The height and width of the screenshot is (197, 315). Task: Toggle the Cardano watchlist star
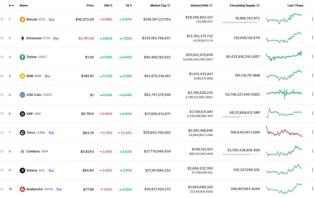[x=2, y=152]
